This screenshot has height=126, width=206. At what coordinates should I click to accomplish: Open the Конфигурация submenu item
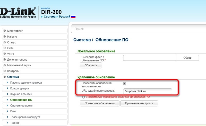click(35, 88)
